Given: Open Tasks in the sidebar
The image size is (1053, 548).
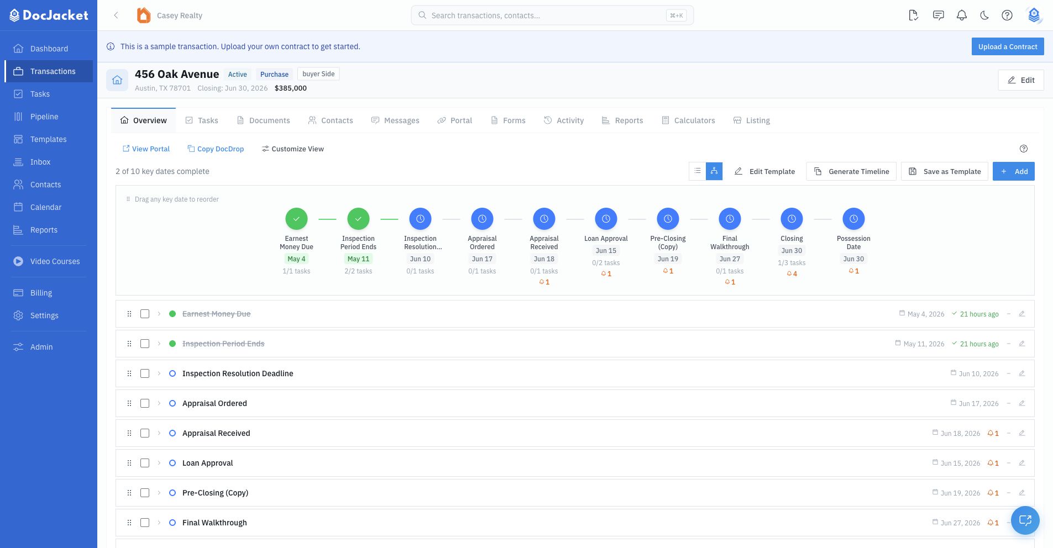Looking at the screenshot, I should point(49,94).
